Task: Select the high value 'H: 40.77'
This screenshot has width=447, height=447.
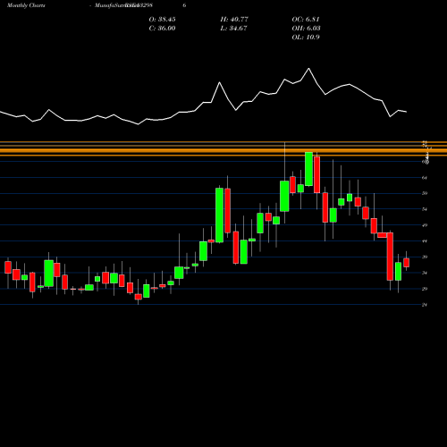Action: click(x=234, y=20)
